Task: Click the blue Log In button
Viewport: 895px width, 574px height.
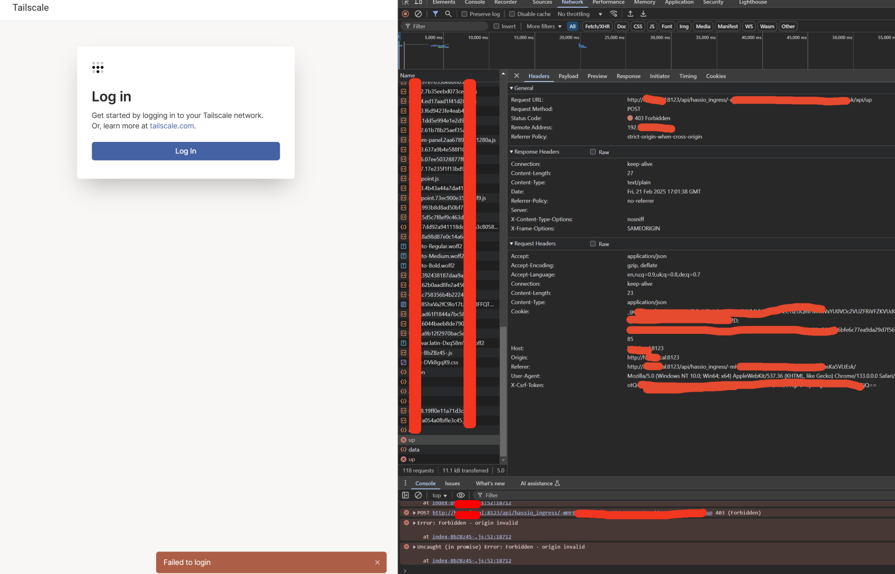Action: 186,151
